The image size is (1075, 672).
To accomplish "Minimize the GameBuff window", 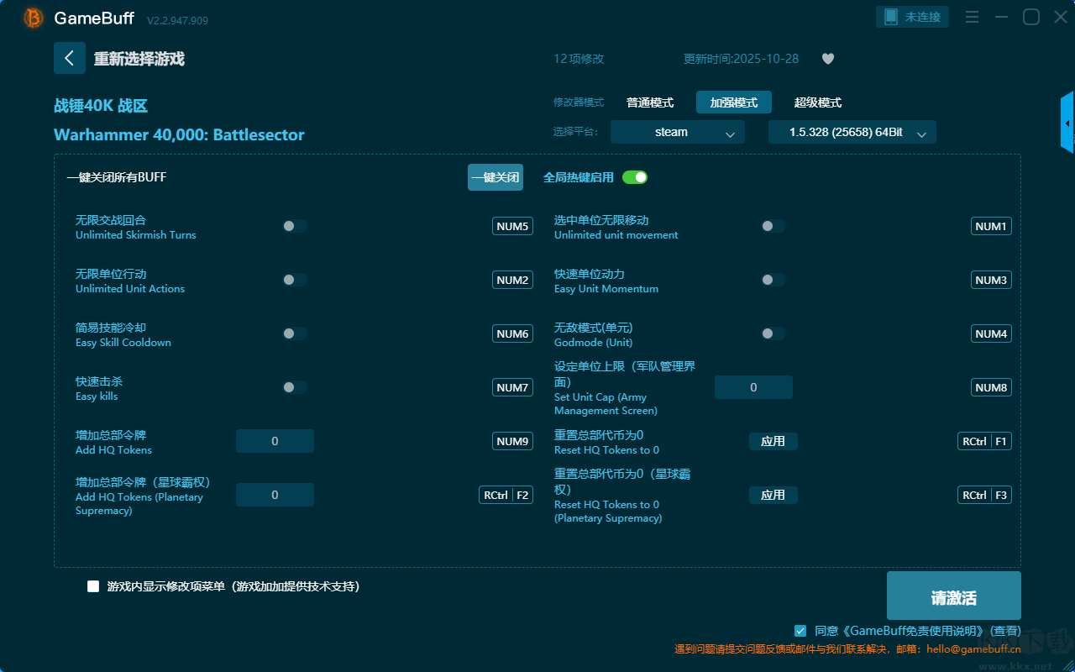I will tap(1001, 18).
